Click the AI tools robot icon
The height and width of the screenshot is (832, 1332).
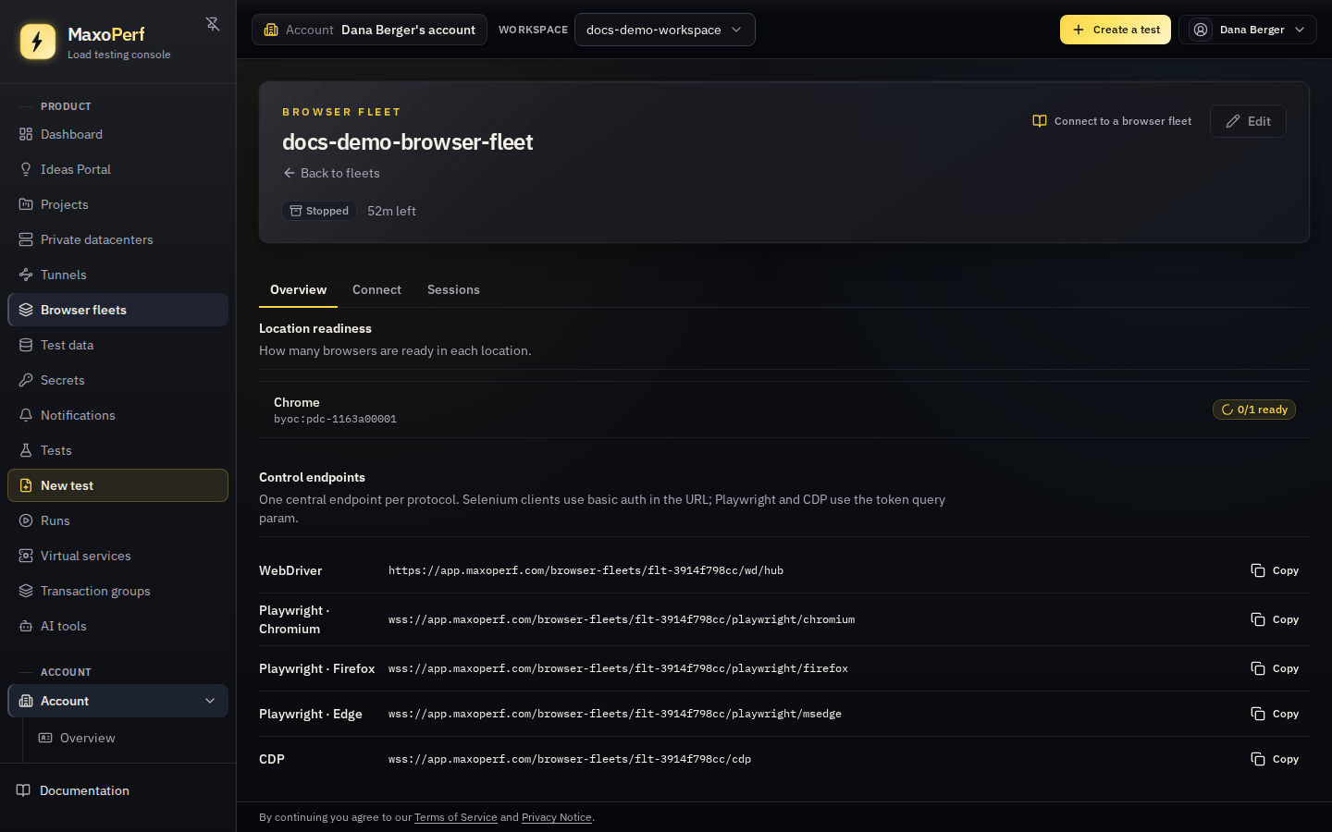click(x=26, y=626)
